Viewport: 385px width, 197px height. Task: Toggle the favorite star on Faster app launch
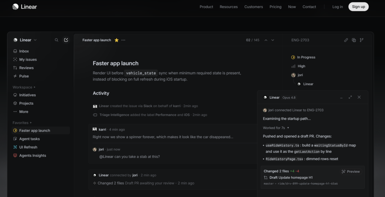pyautogui.click(x=117, y=40)
